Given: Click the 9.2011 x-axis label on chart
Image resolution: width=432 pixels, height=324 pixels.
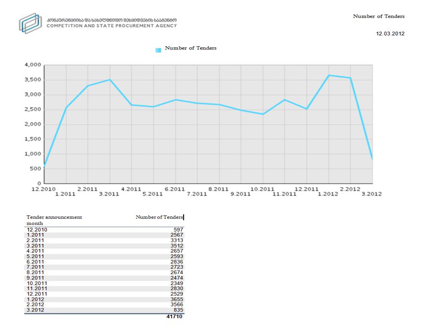Looking at the screenshot, I should click(240, 194).
